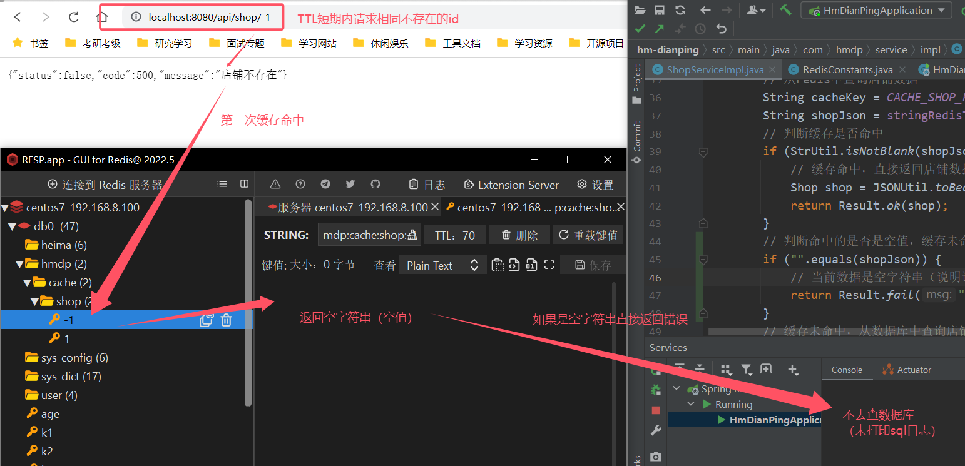
Task: Open the 考研考级 bookmark folder
Action: [x=93, y=43]
